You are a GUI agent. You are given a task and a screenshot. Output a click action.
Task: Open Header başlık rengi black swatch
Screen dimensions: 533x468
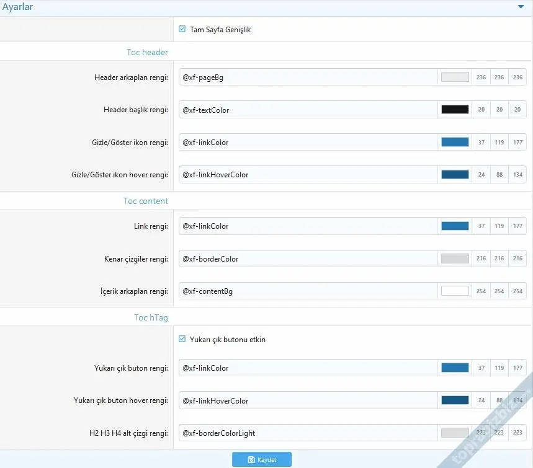455,110
